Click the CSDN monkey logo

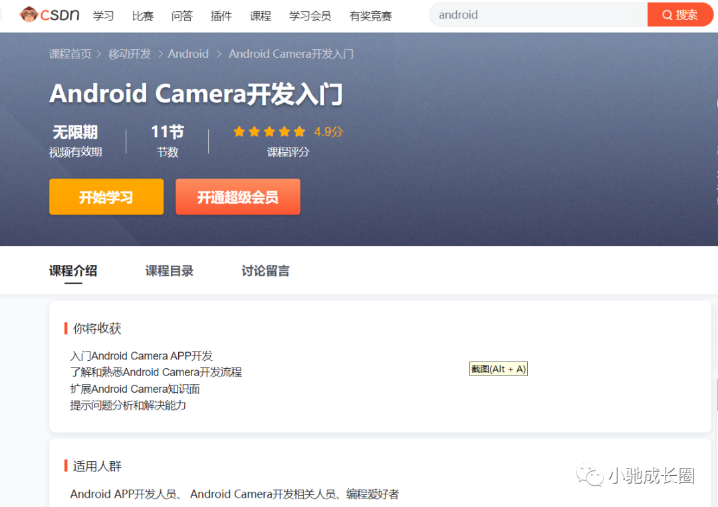(x=49, y=15)
